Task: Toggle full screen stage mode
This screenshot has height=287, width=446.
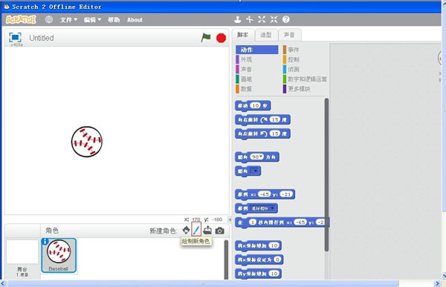Action: (15, 38)
